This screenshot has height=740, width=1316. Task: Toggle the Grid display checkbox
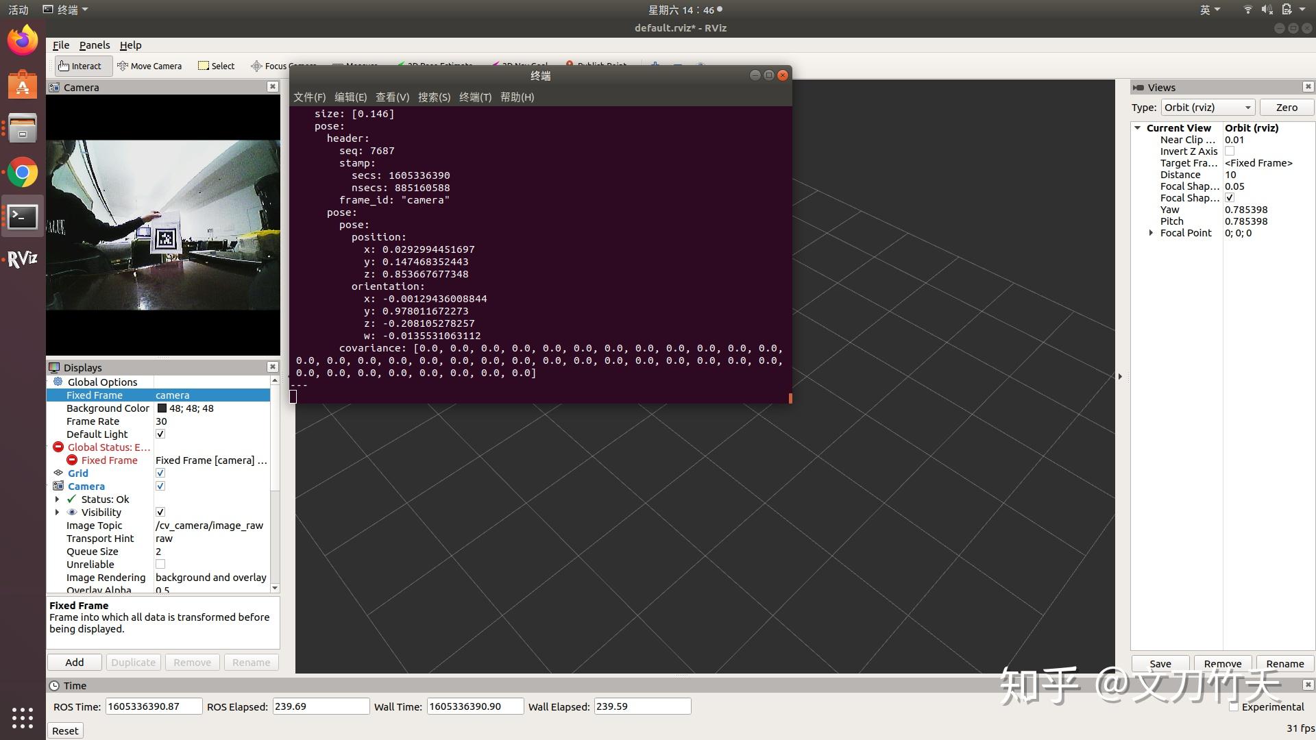160,473
